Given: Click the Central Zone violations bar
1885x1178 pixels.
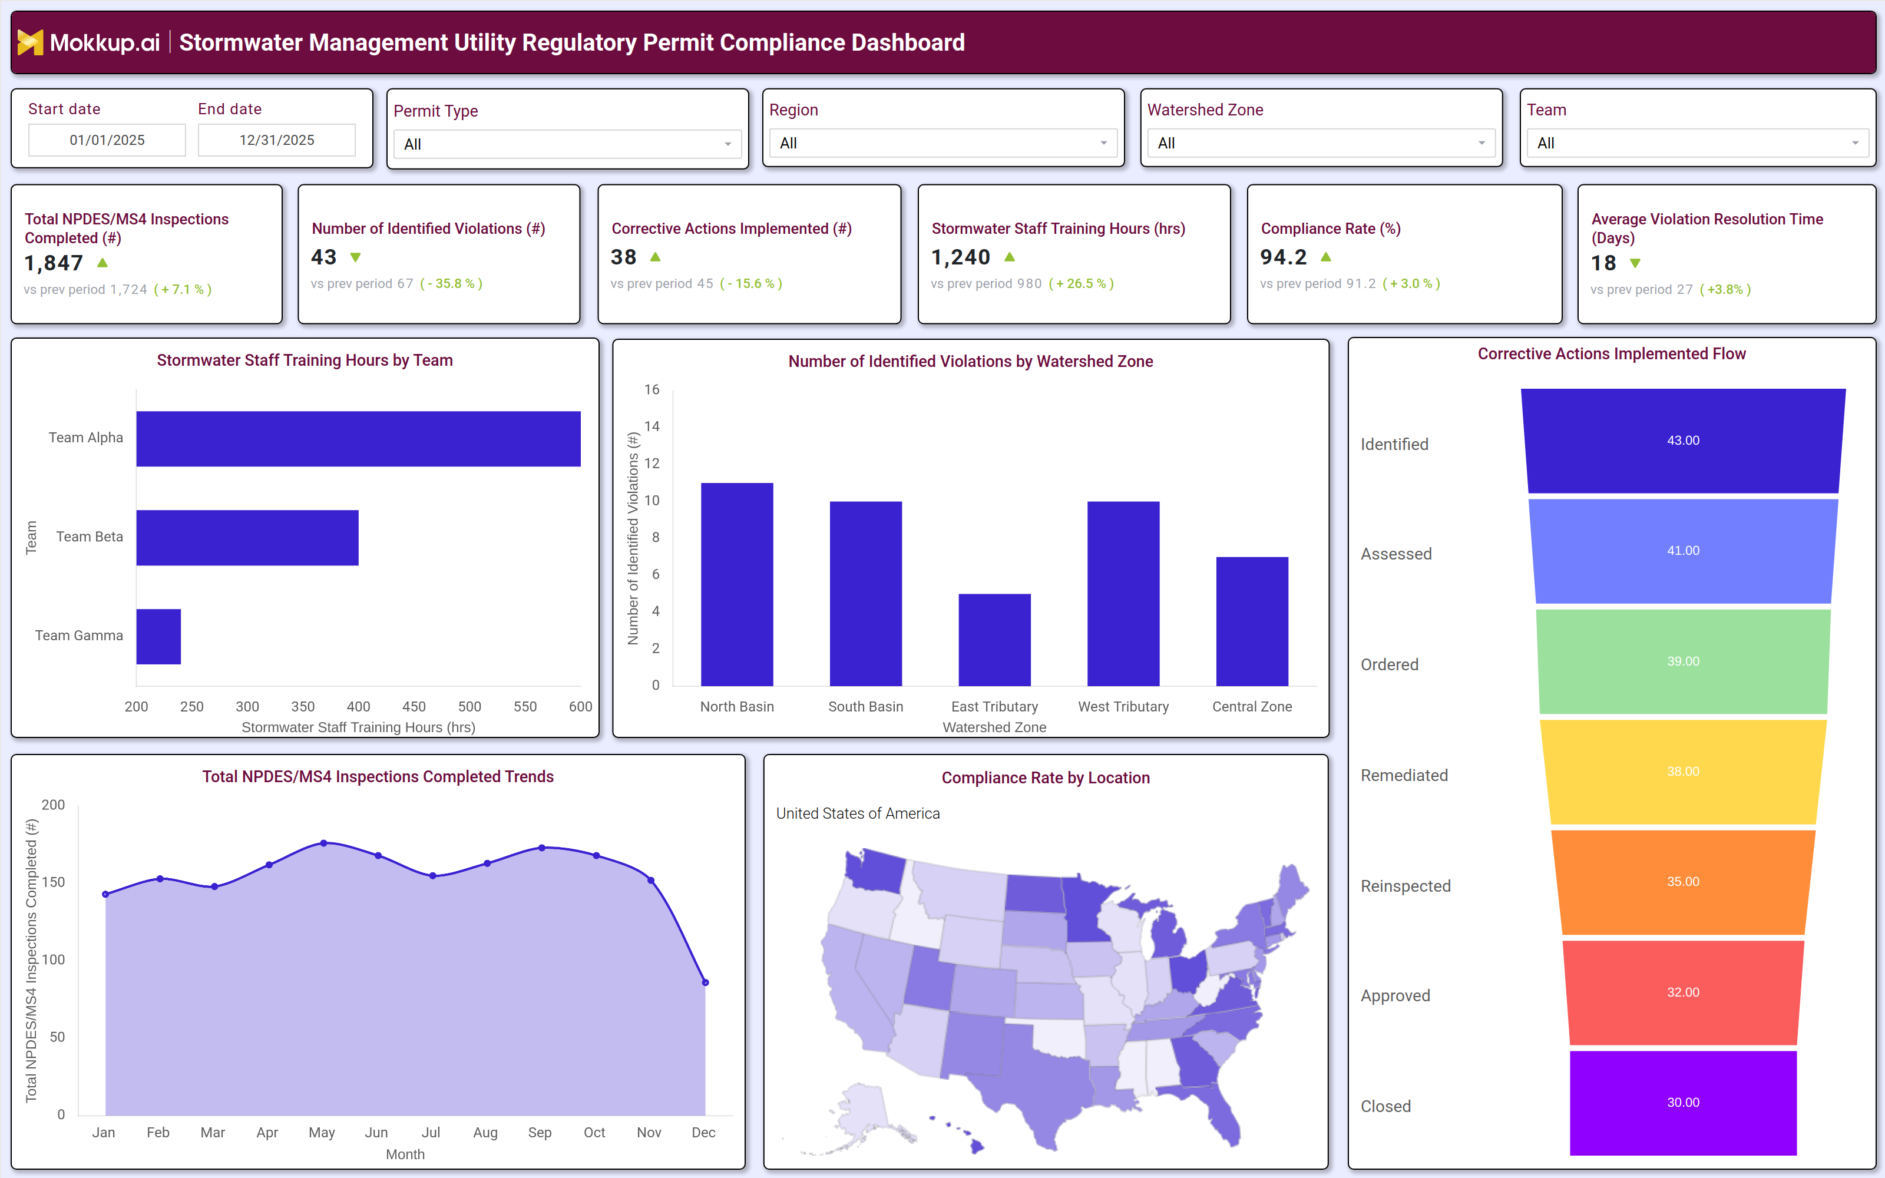Looking at the screenshot, I should pos(1252,622).
